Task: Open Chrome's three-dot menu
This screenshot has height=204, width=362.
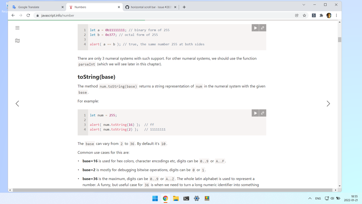Action: point(336,16)
